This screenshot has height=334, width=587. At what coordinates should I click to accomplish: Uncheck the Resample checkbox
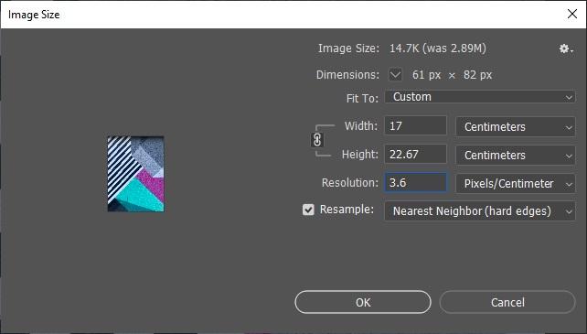point(308,210)
